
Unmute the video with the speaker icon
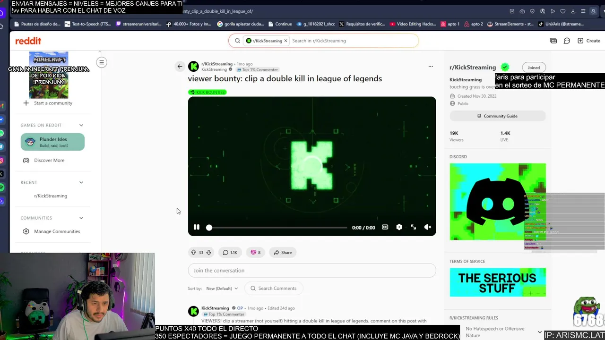click(427, 227)
